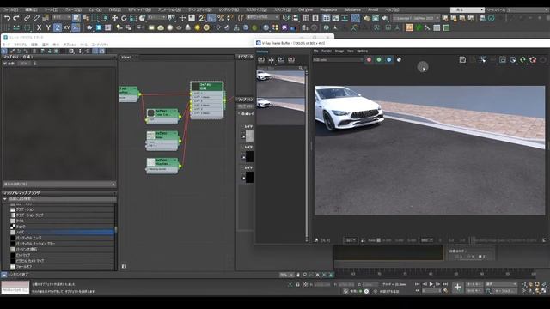The height and width of the screenshot is (309, 550).
Task: Toggle Z axis constraint button
Action: click(58, 27)
